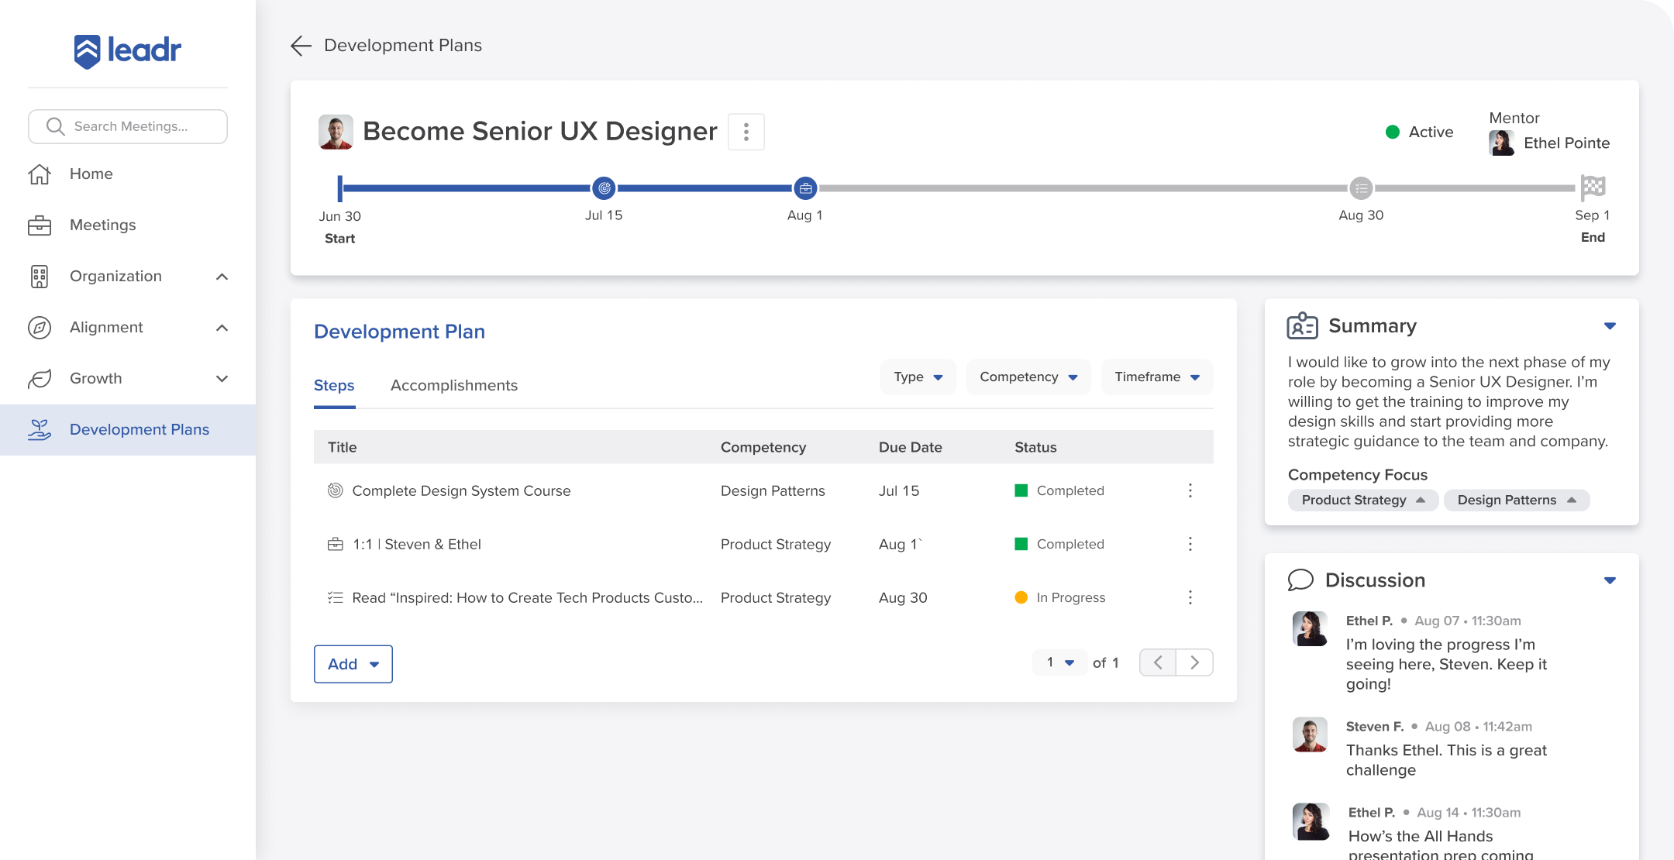Click the Organization building icon
This screenshot has width=1674, height=860.
[x=40, y=277]
